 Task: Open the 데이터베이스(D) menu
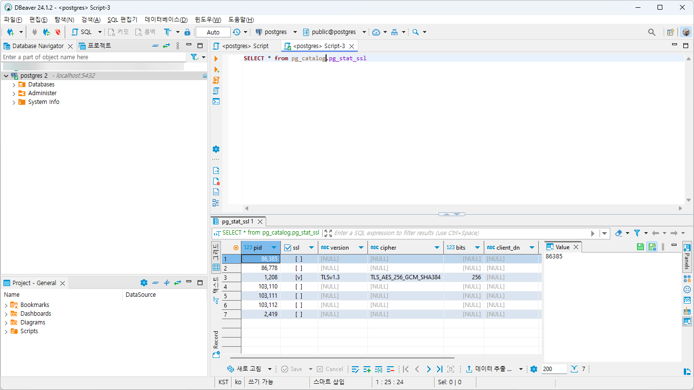point(166,20)
